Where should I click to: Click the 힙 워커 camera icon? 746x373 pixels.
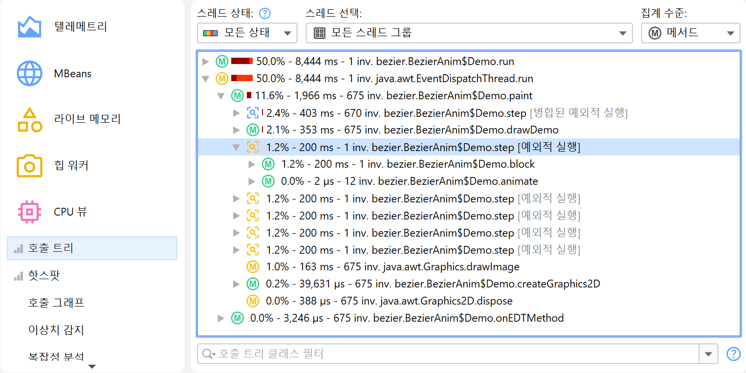[29, 166]
